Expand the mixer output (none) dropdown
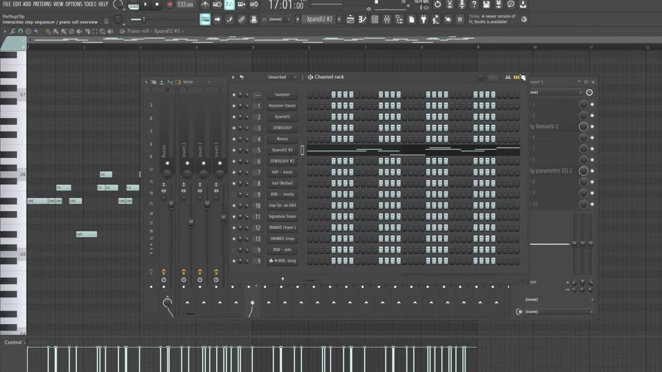The width and height of the screenshot is (662, 372). pos(559,312)
